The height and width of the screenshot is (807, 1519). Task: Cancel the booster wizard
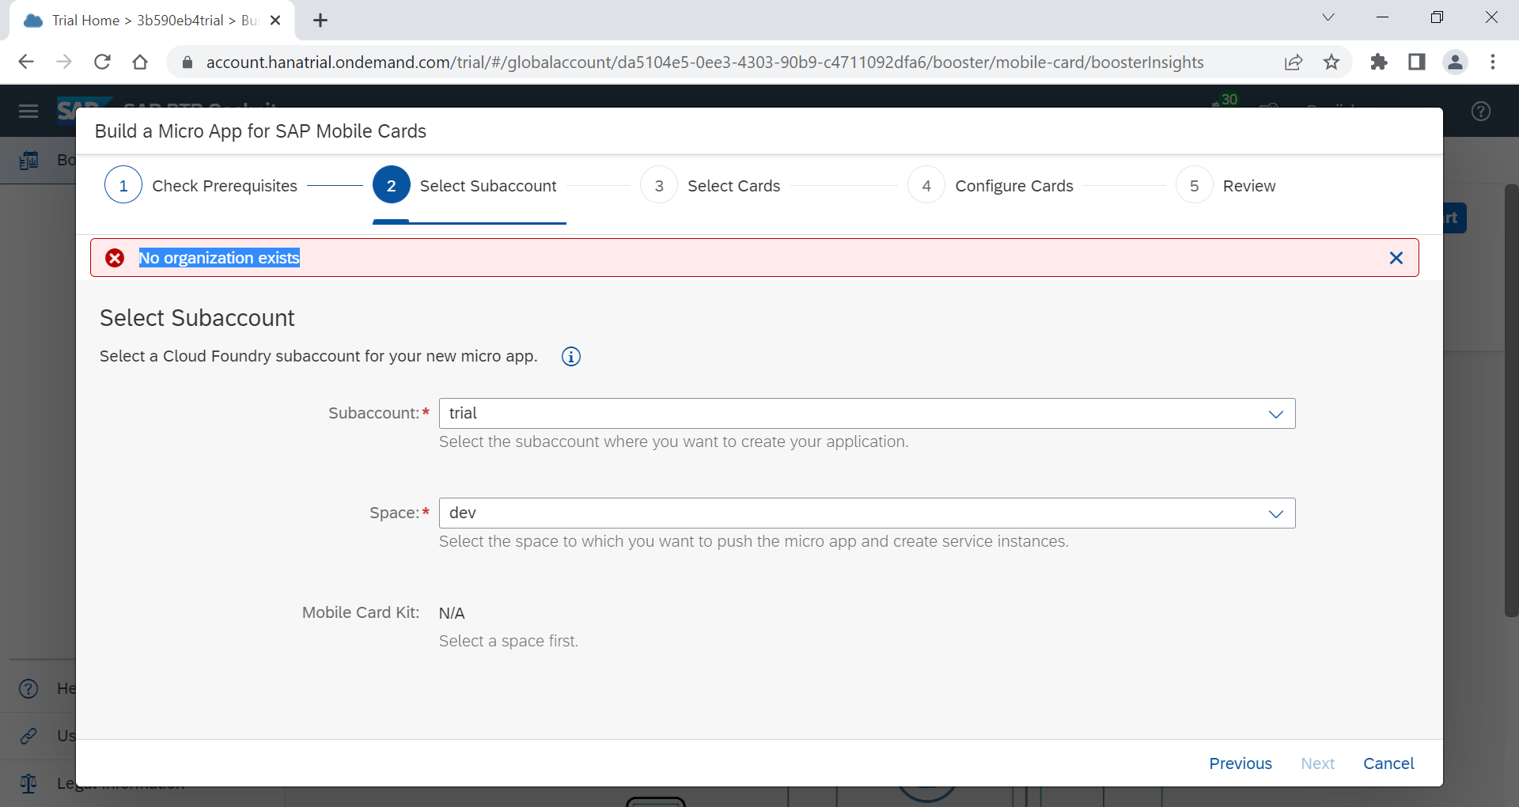1388,763
